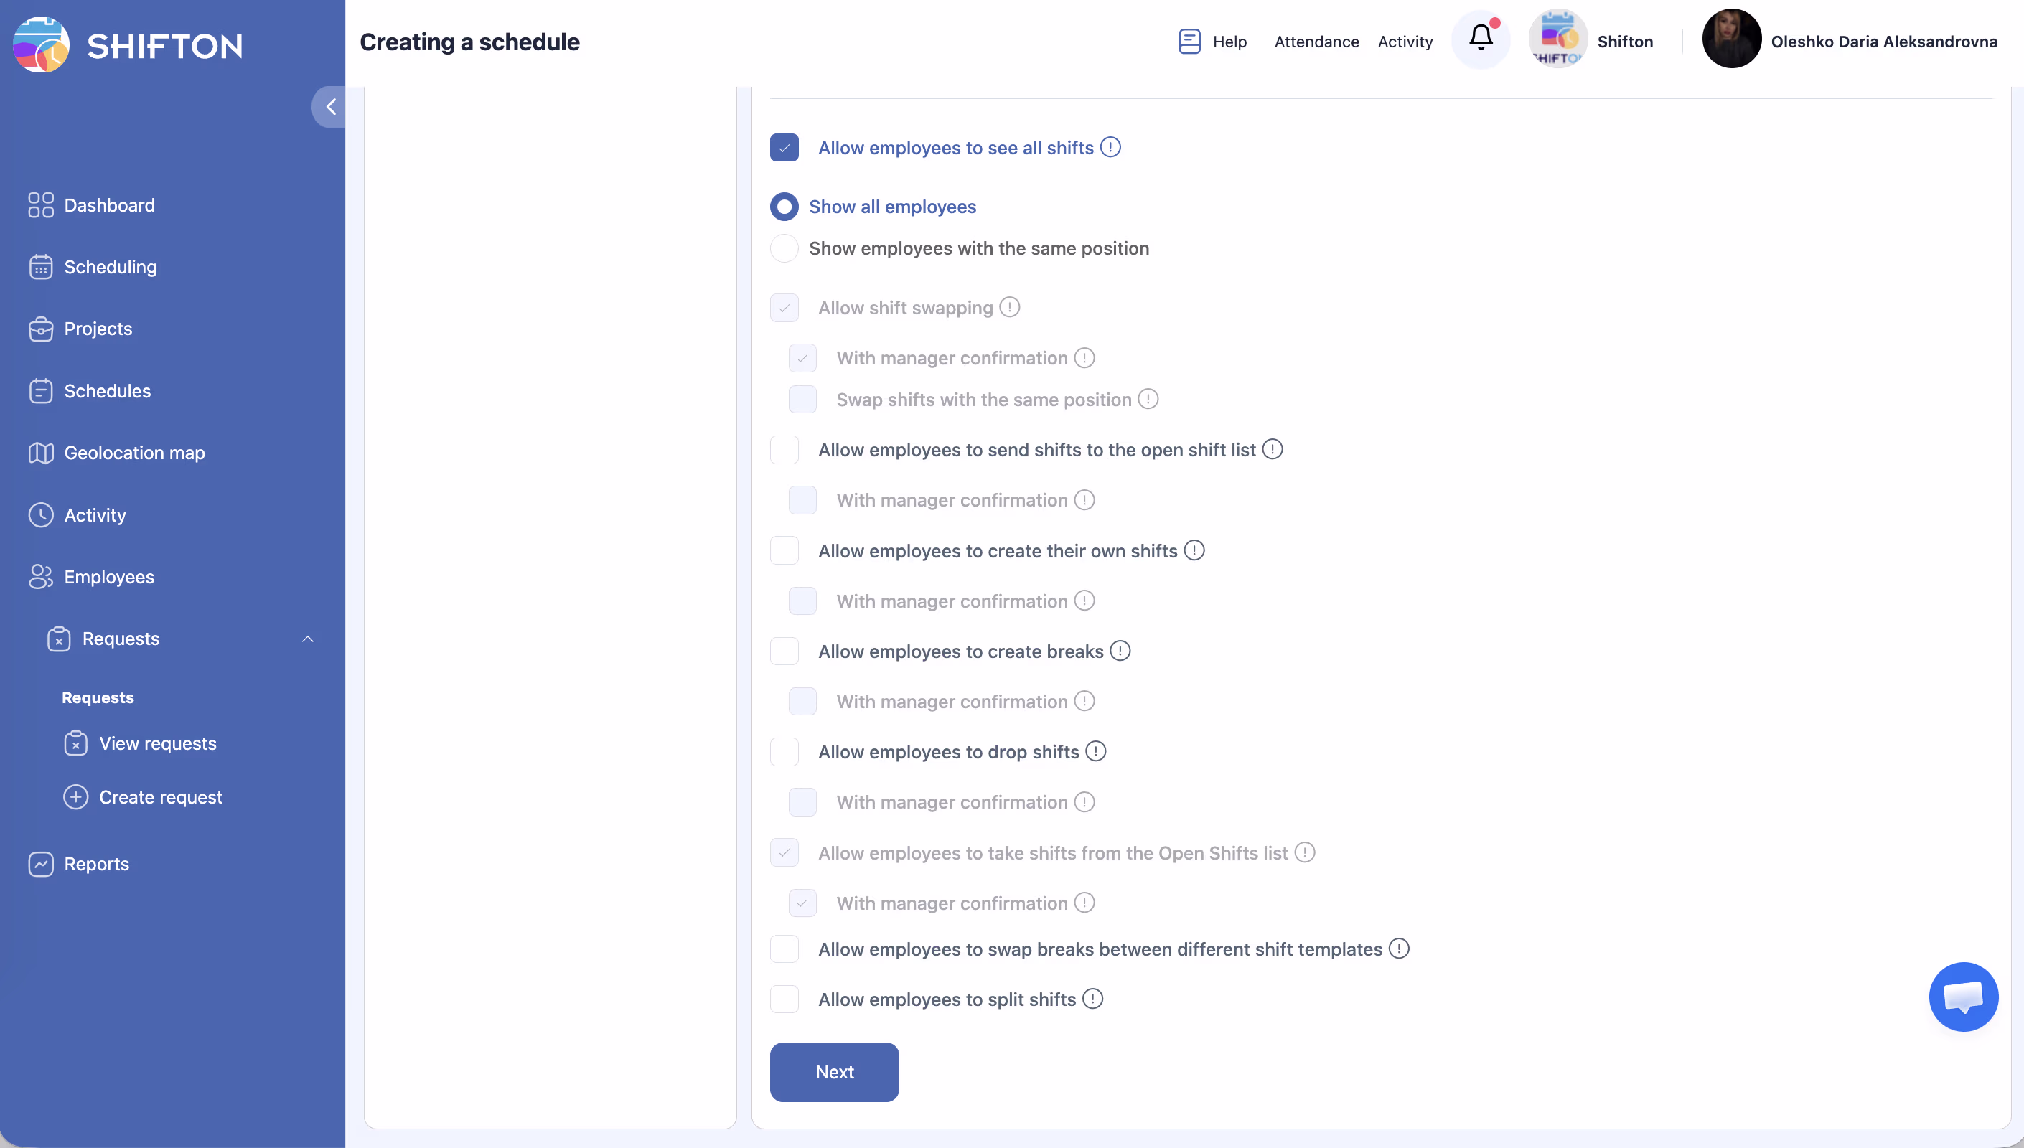Click the Next button
The image size is (2024, 1148).
tap(834, 1071)
